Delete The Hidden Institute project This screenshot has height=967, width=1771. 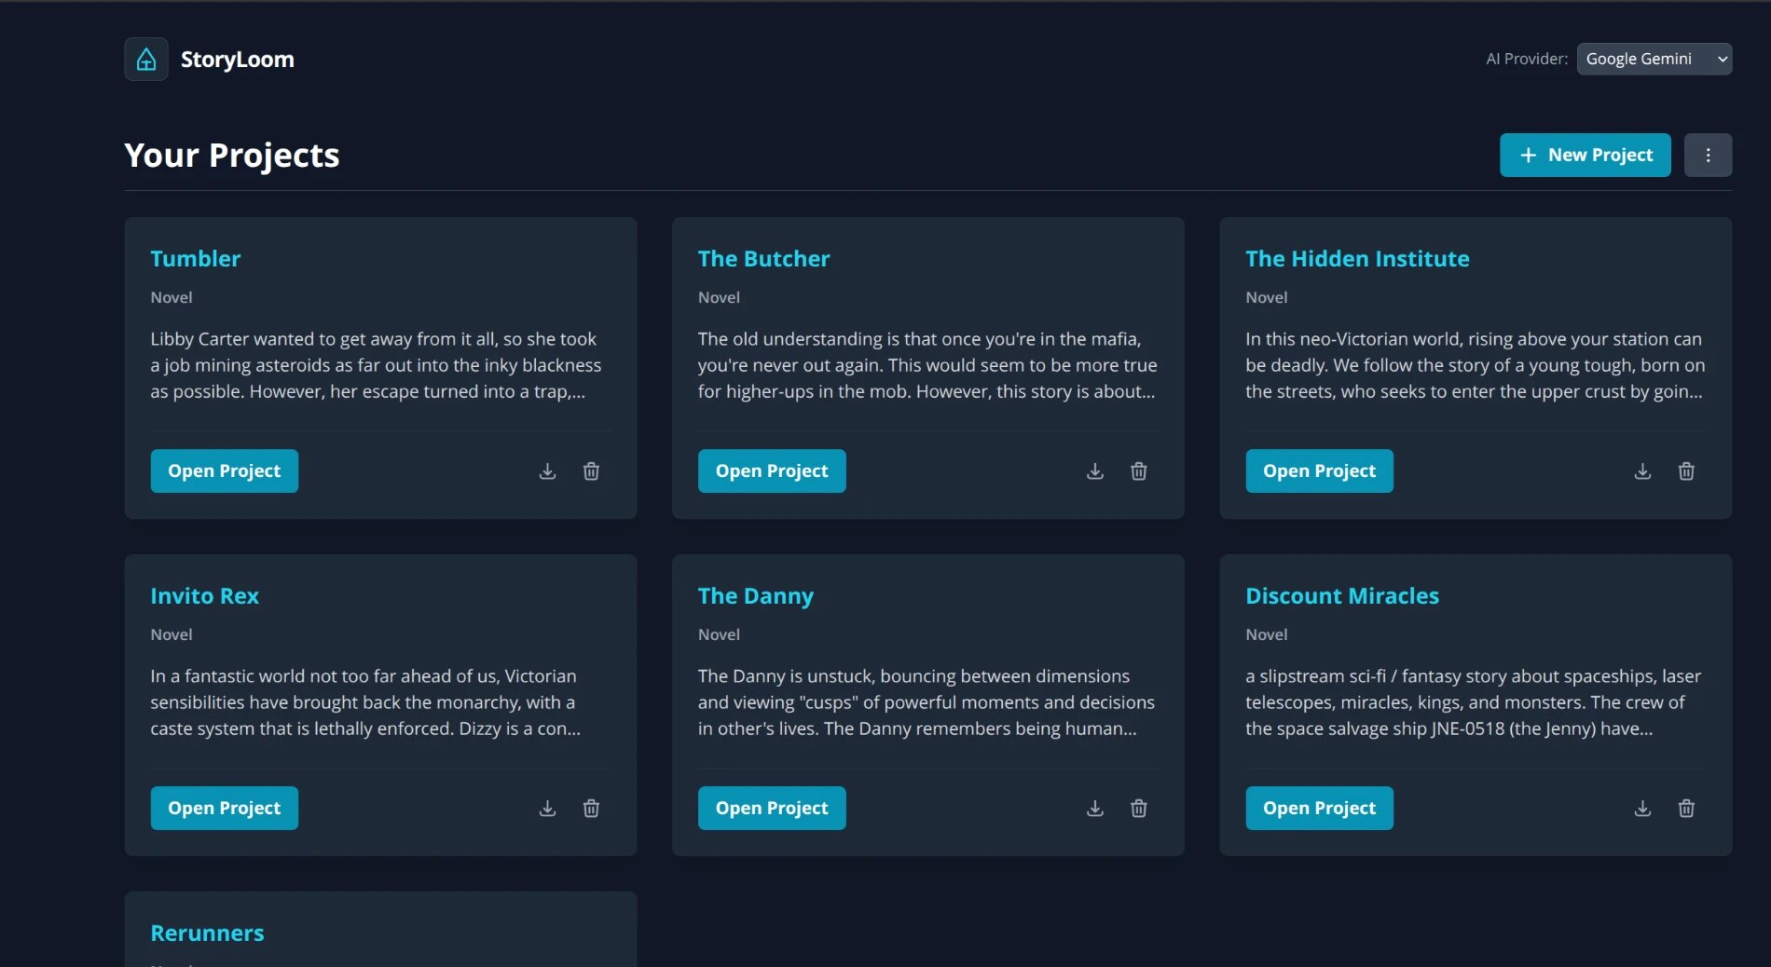tap(1686, 471)
